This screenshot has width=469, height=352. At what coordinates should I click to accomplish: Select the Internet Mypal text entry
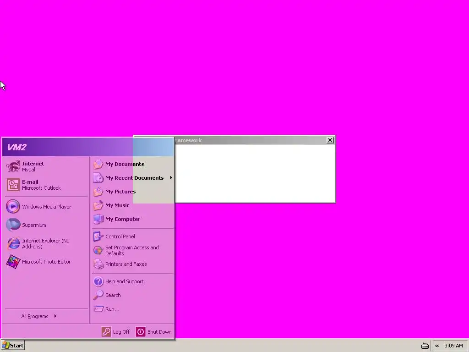pos(33,166)
